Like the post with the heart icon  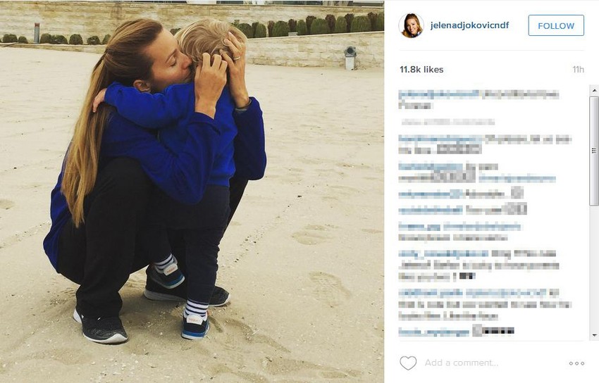tap(408, 363)
